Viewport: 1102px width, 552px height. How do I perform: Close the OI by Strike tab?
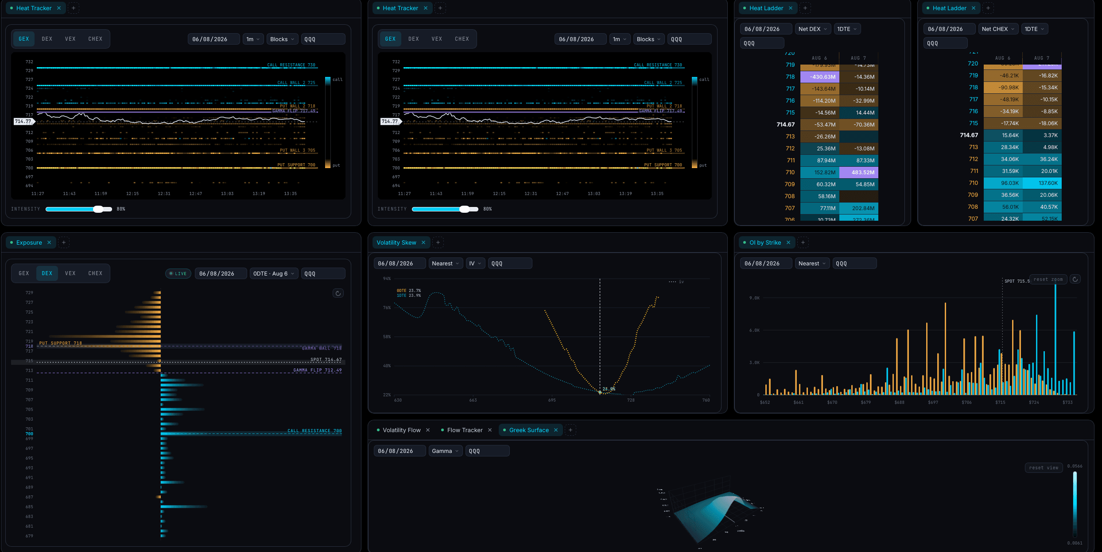[x=788, y=242]
